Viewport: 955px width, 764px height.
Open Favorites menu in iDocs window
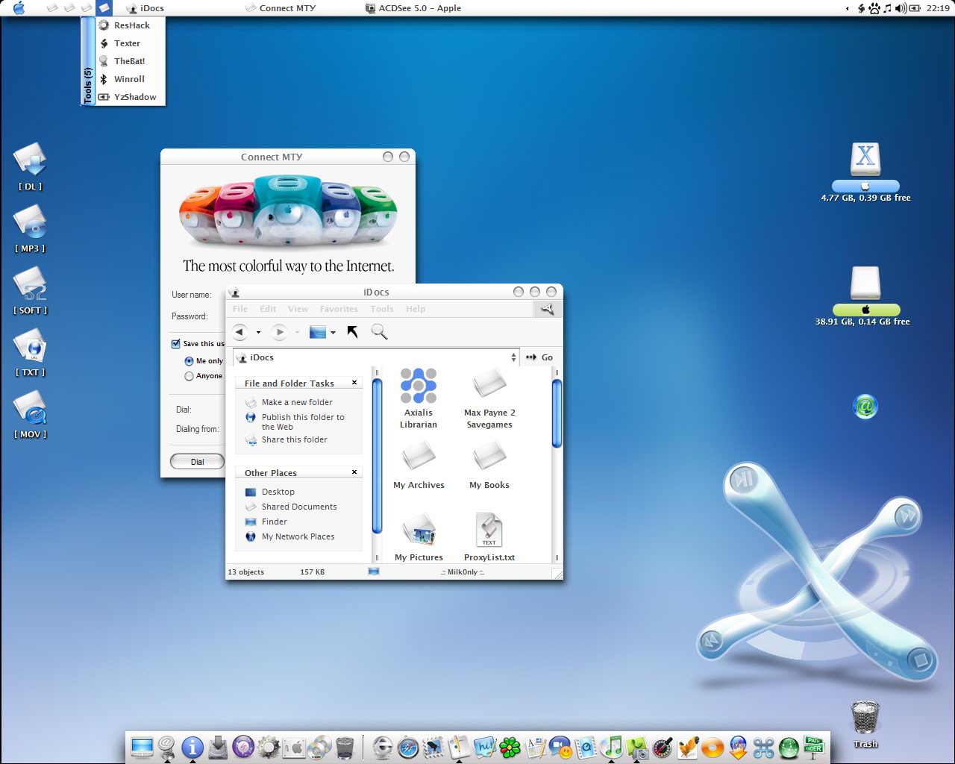click(x=339, y=309)
